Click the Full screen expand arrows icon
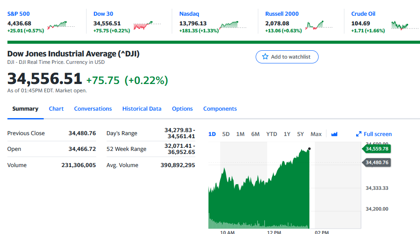The image size is (420, 234). [x=359, y=134]
